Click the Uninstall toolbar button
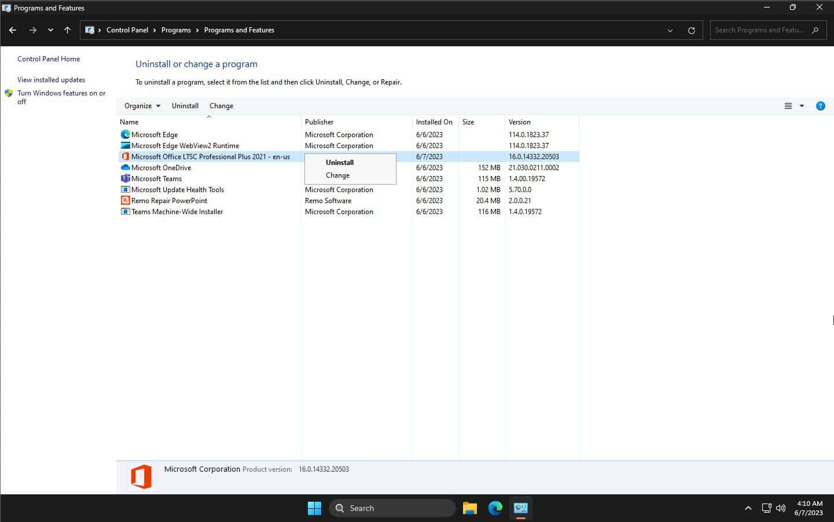The width and height of the screenshot is (834, 522). click(x=185, y=106)
